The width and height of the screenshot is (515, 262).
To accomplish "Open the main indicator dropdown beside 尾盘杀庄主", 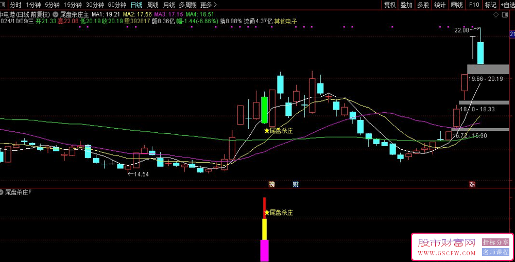I will click(56, 14).
